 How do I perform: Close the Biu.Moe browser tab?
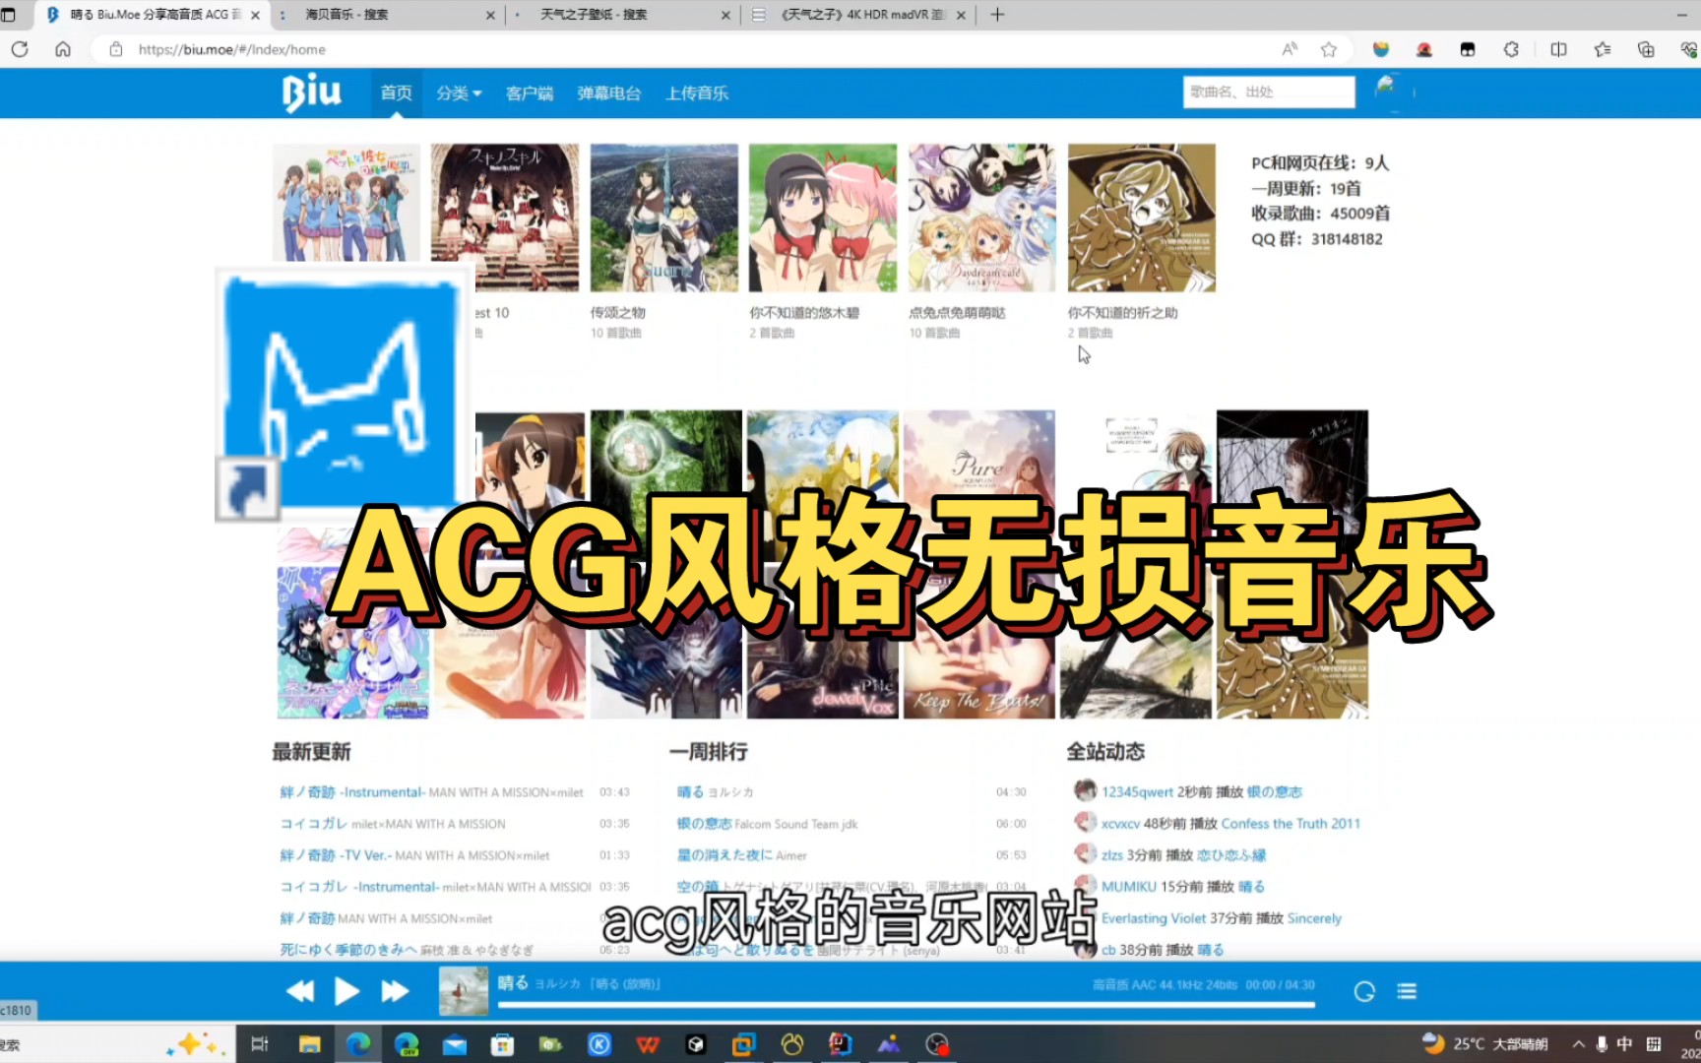coord(256,15)
